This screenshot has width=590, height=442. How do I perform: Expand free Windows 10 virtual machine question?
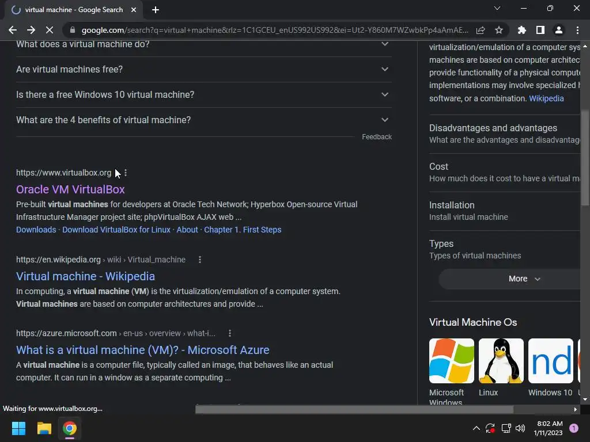tap(204, 94)
